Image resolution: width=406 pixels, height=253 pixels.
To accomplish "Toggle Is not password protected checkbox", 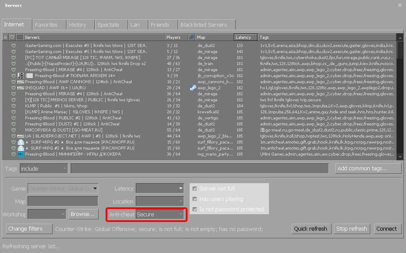I will [x=195, y=209].
